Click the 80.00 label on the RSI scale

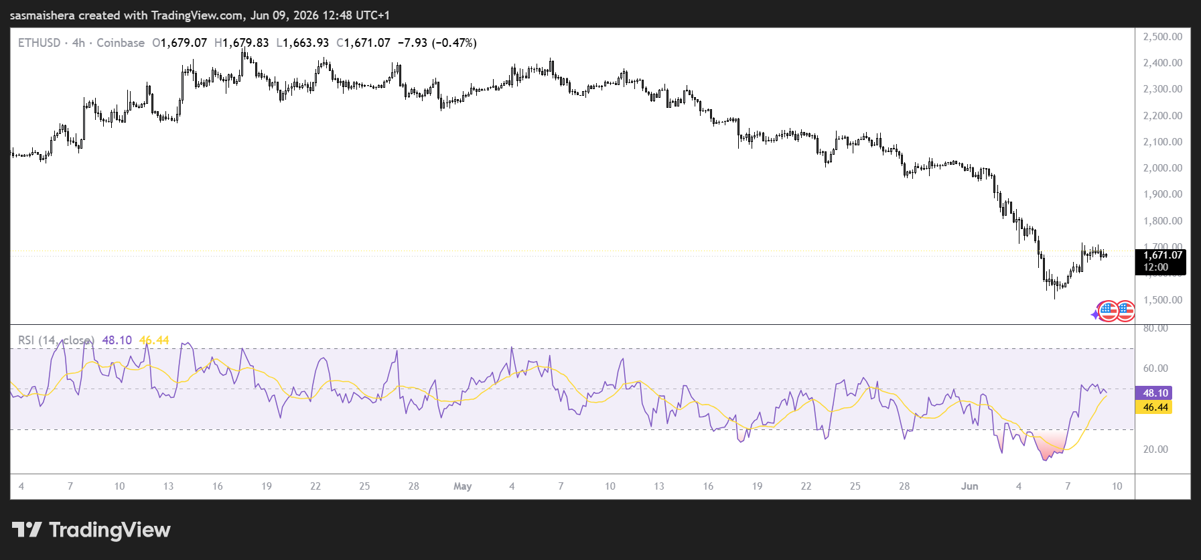coord(1155,328)
